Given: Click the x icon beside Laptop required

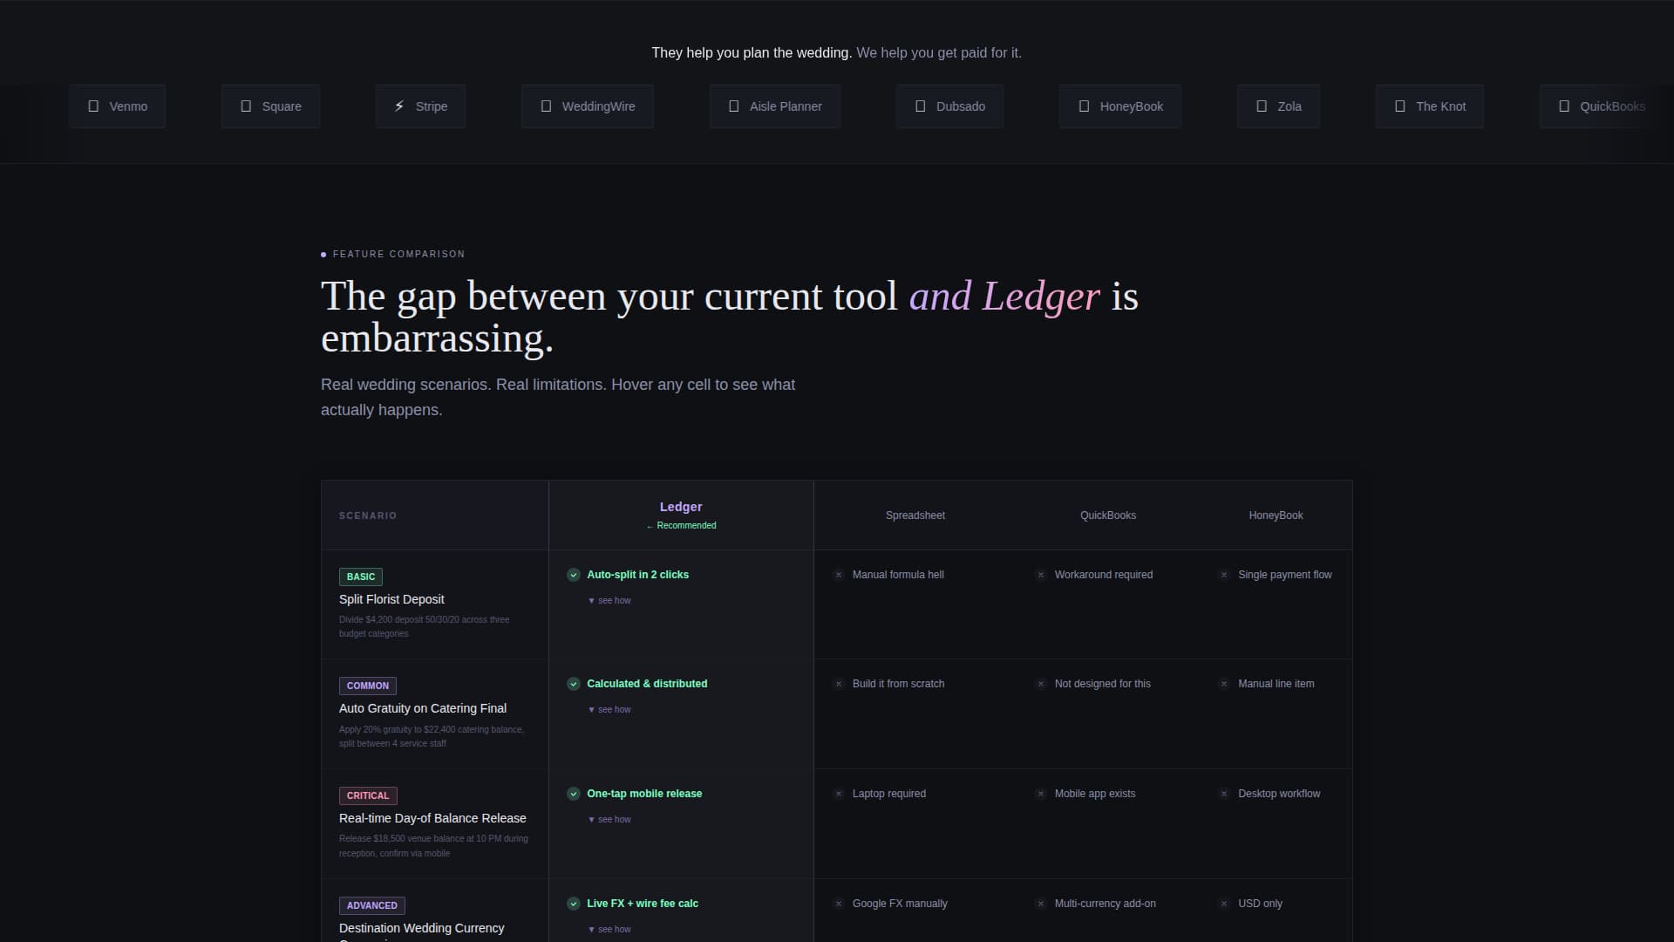Looking at the screenshot, I should click(839, 794).
